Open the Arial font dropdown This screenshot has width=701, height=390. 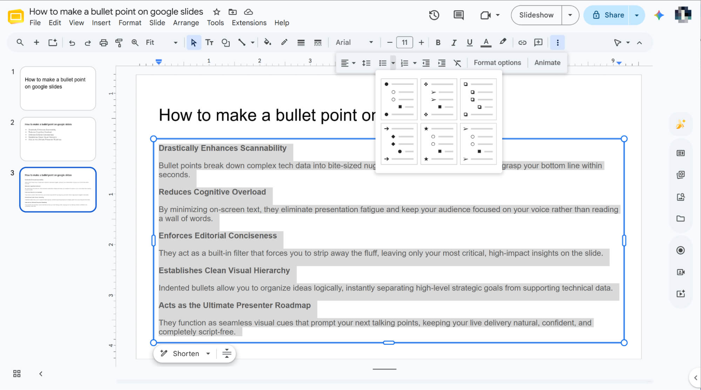354,42
